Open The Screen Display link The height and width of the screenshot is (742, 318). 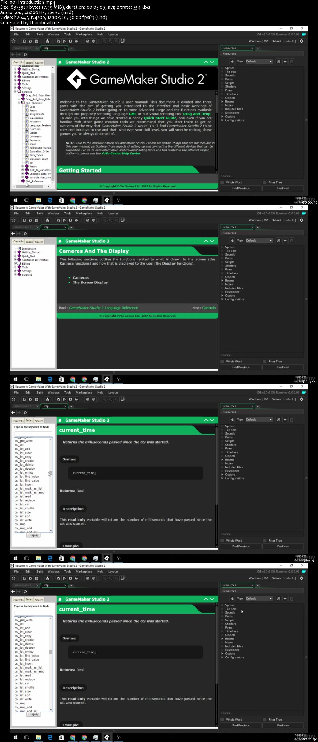point(90,283)
